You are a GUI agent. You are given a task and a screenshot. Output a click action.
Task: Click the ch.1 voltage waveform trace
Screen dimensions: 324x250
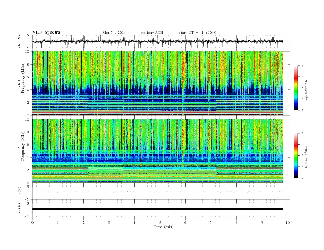click(157, 41)
